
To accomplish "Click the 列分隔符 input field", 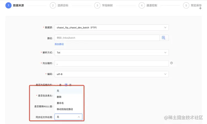I will pyautogui.click(x=112, y=64).
